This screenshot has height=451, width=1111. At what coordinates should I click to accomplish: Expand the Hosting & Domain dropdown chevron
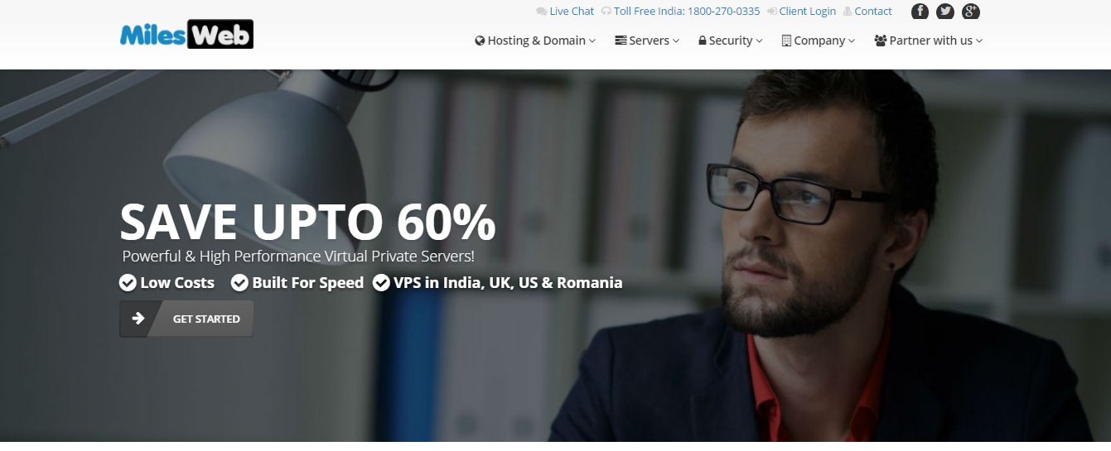(x=592, y=41)
